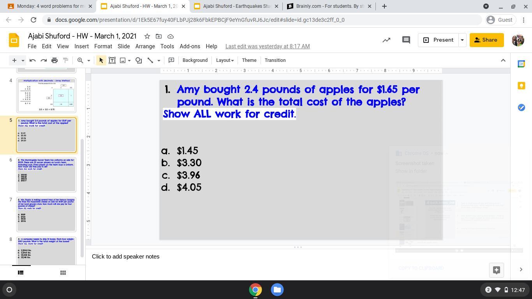Image resolution: width=532 pixels, height=299 pixels.
Task: Select the Shape tool
Action: (139, 60)
